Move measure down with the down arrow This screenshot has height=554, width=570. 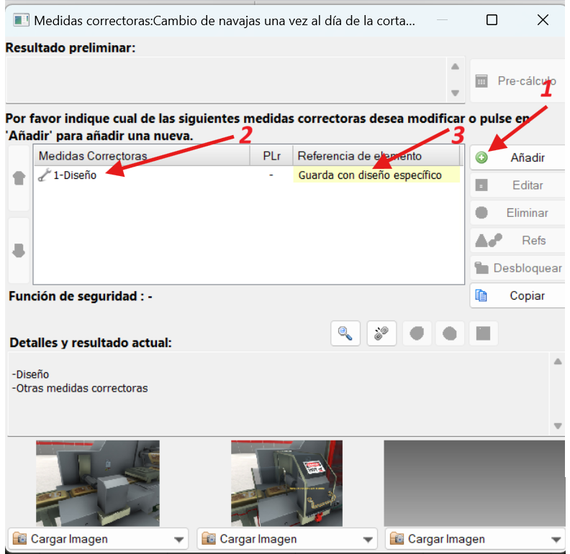coord(19,251)
